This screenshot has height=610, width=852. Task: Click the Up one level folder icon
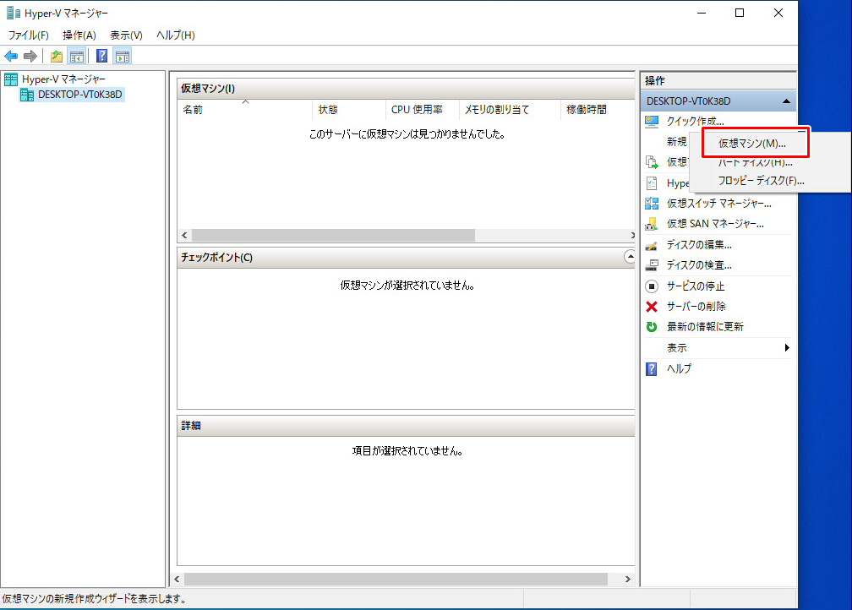click(x=56, y=57)
